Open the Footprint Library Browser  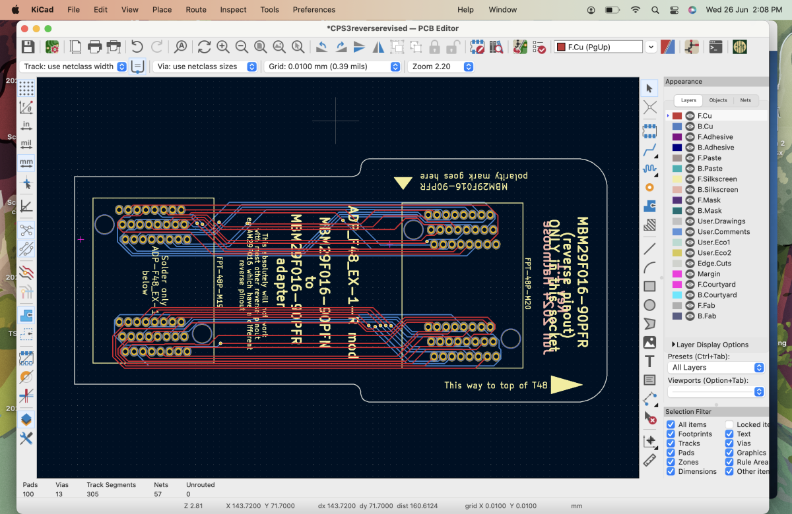click(x=496, y=47)
